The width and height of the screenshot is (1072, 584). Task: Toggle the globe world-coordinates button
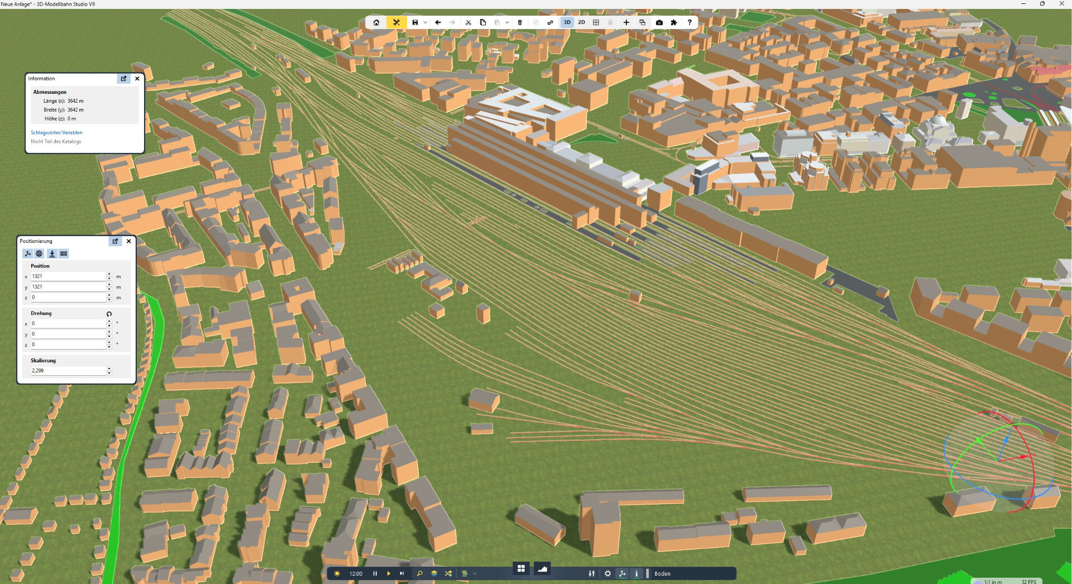coord(39,253)
